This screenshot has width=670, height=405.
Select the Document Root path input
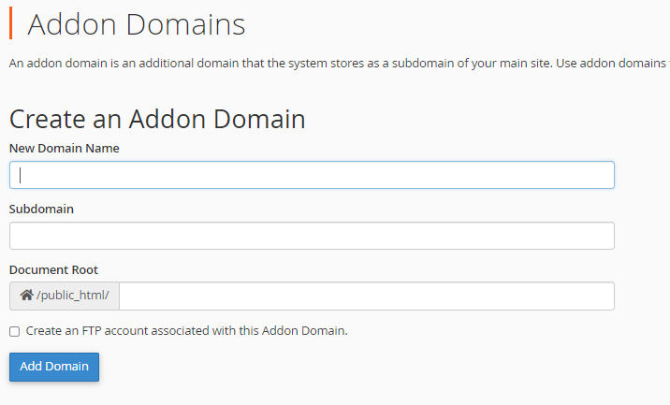coord(367,297)
